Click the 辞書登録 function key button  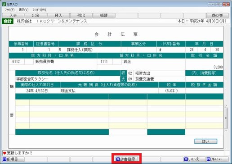click(x=126, y=159)
